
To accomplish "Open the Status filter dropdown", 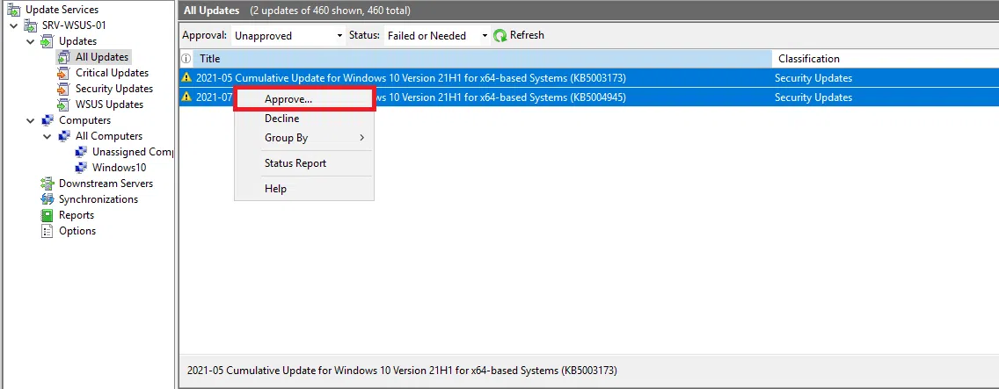I will (436, 36).
